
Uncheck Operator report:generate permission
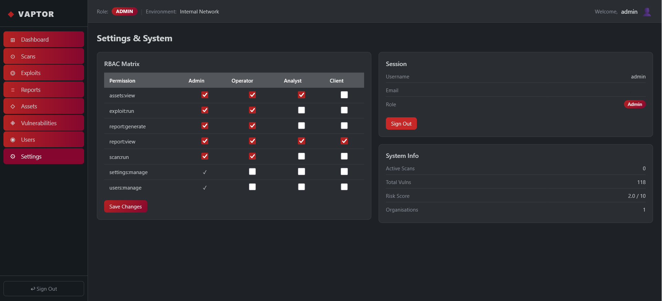252,126
